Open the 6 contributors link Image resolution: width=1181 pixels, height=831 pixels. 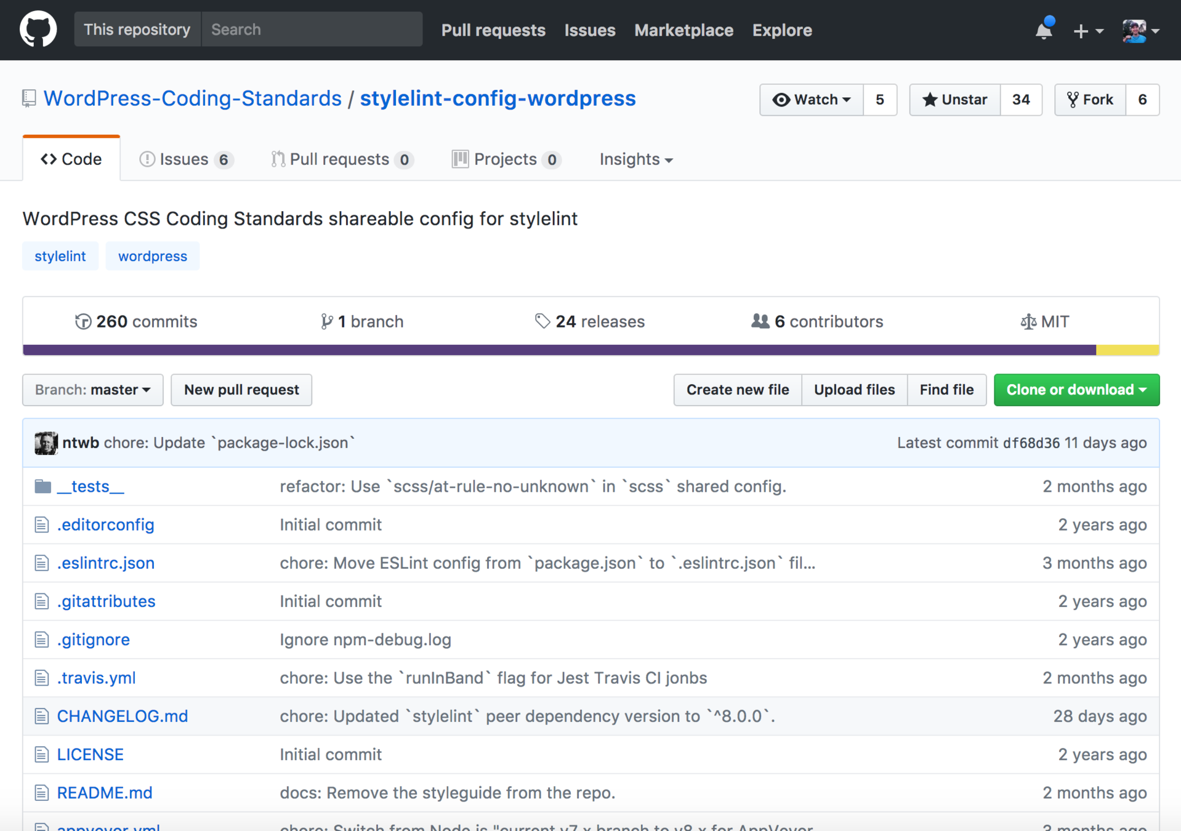point(817,321)
